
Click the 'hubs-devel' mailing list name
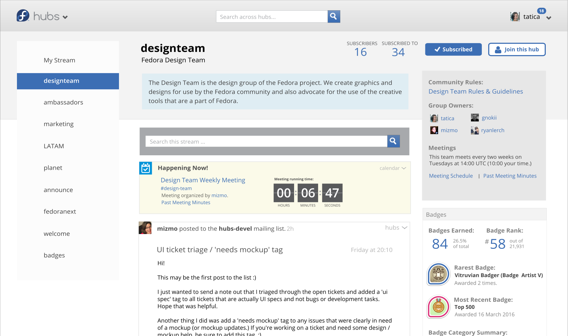point(235,229)
